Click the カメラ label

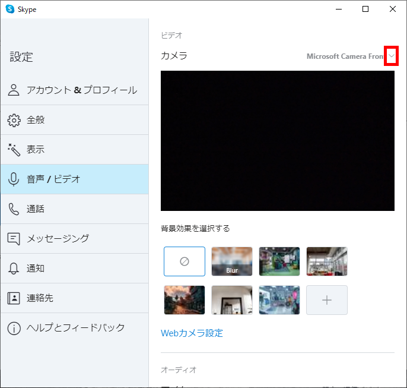[x=174, y=56]
